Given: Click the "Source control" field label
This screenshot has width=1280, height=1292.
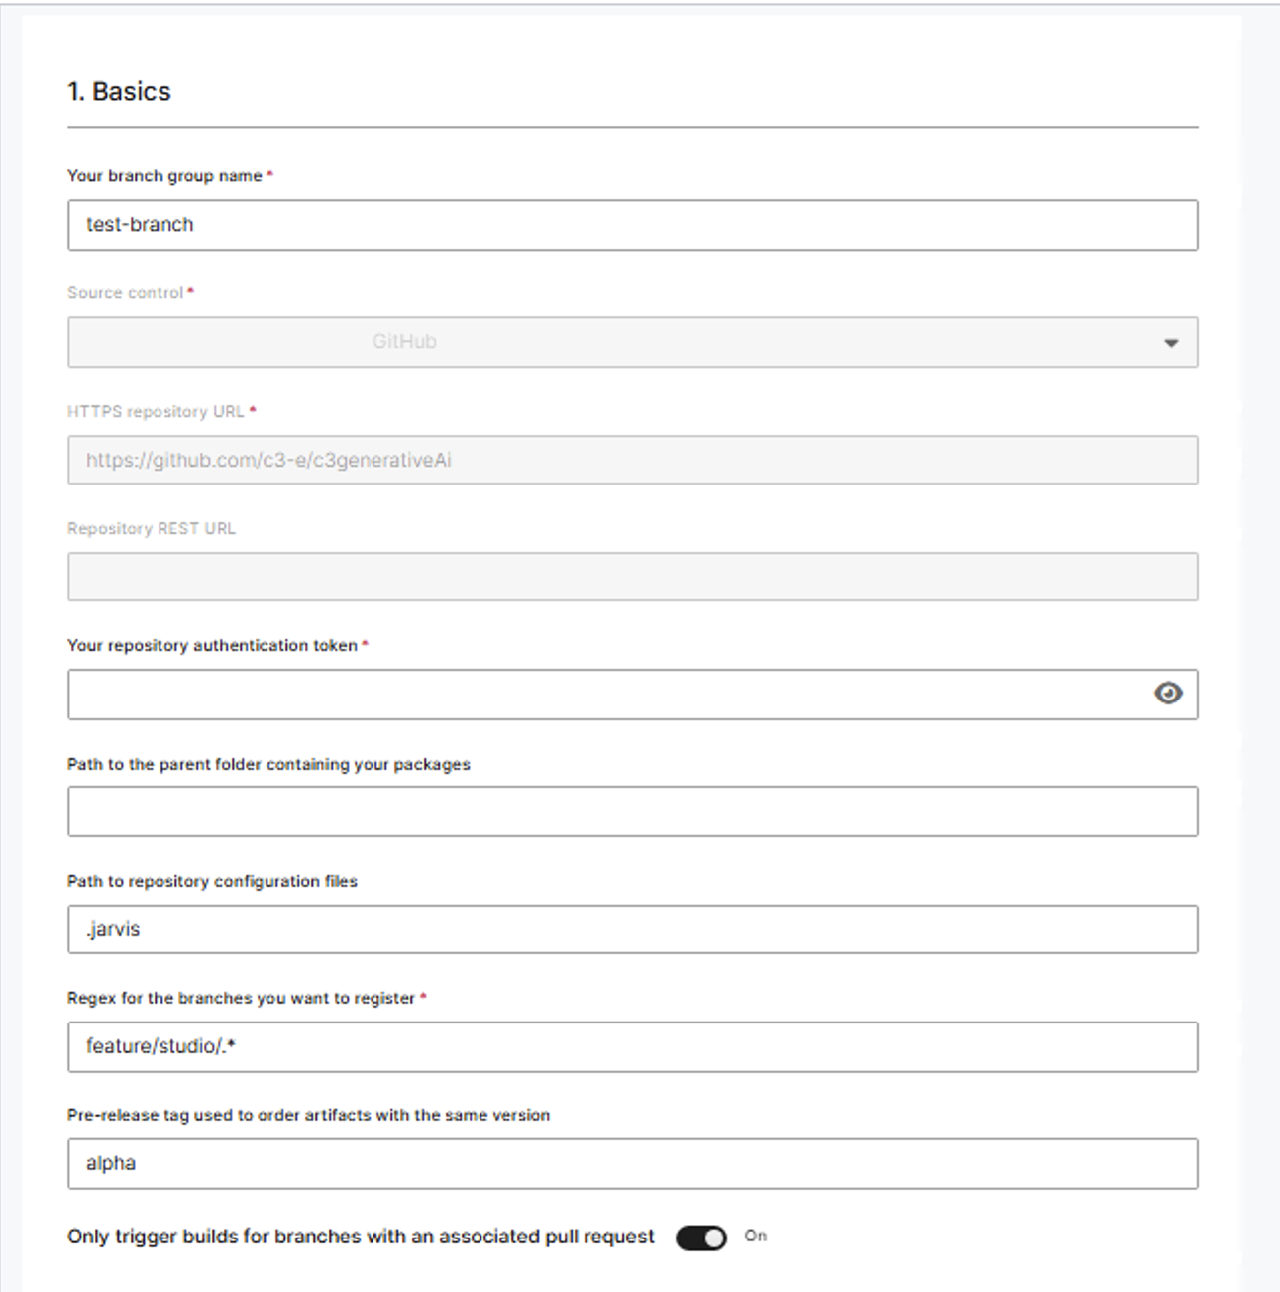Looking at the screenshot, I should click(126, 293).
